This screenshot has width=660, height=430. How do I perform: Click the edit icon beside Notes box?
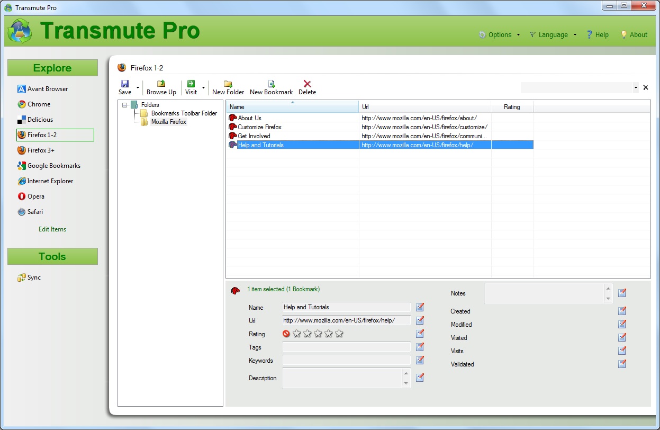[622, 293]
